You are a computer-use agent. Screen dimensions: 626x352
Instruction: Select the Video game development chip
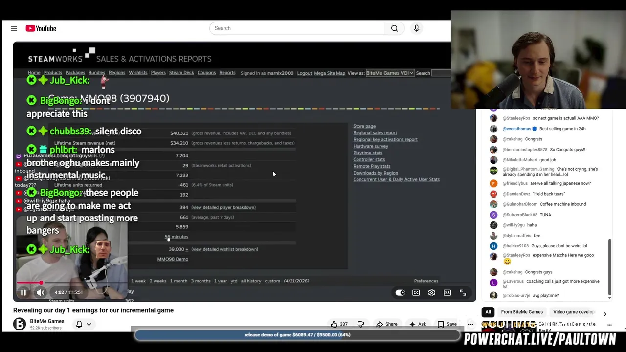tap(574, 312)
